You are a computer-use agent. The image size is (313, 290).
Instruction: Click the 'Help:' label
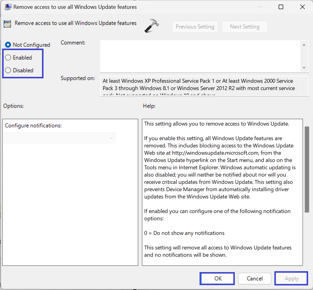[149, 106]
